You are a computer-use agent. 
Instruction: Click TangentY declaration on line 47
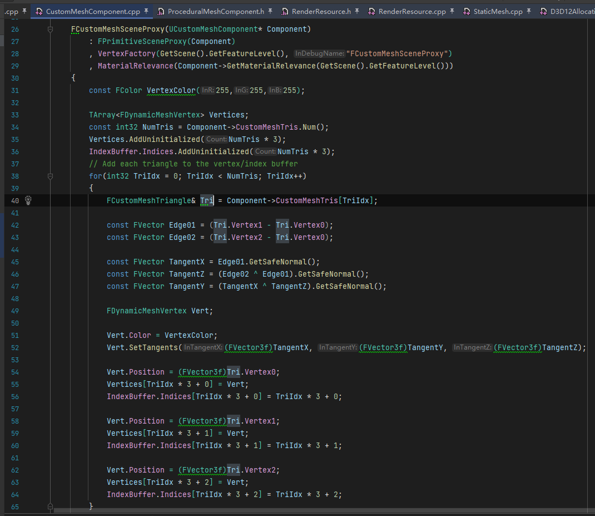coord(187,286)
